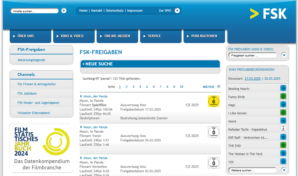Viewport: 298px width, 176px height.
Task: Click FSK 0 badge for the Trailer entry
Action: (214, 132)
